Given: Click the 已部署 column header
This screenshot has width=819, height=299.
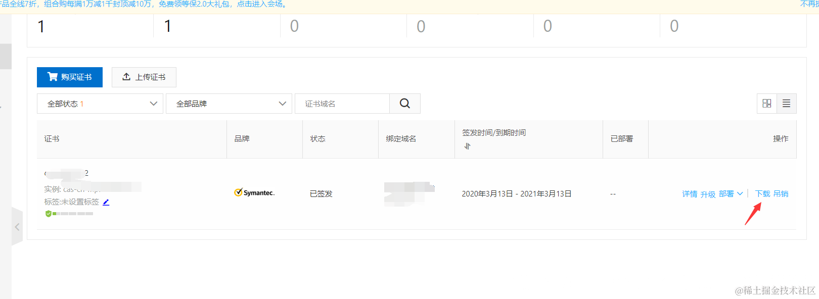Looking at the screenshot, I should tap(622, 139).
